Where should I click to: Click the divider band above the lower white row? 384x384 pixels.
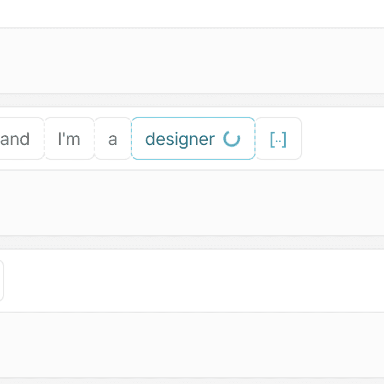click(192, 242)
